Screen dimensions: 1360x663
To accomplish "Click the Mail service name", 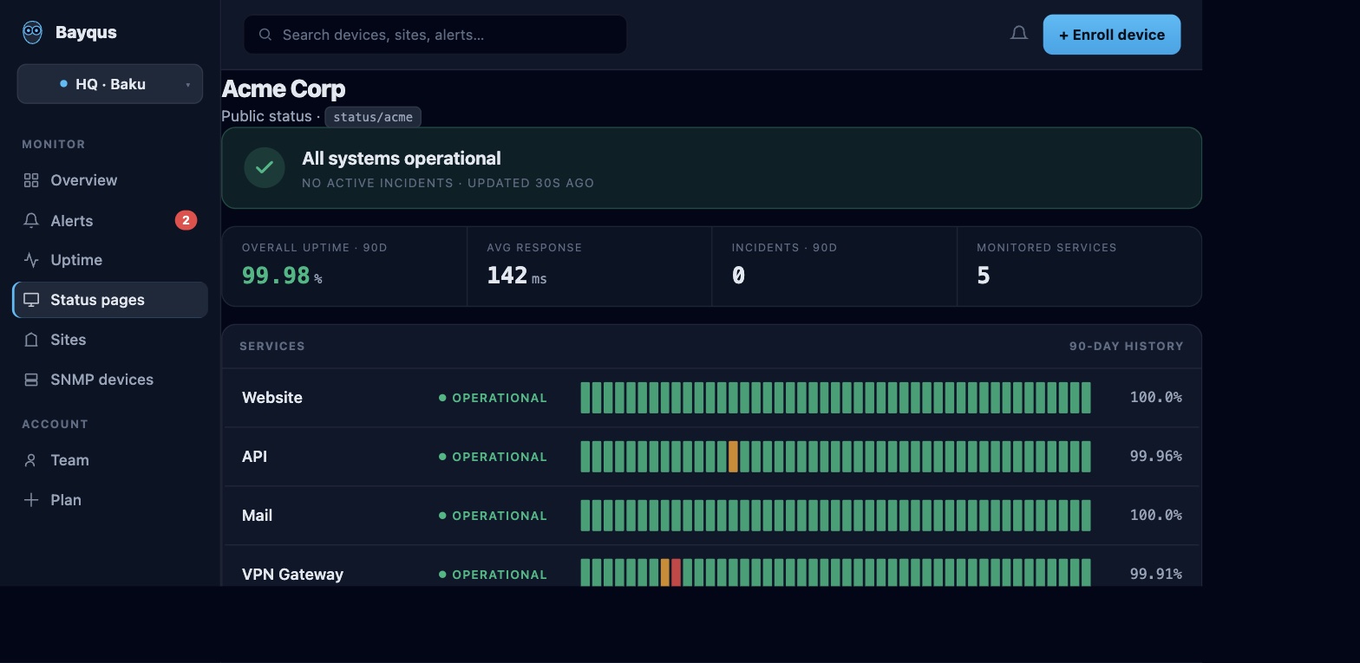I will [x=257, y=516].
